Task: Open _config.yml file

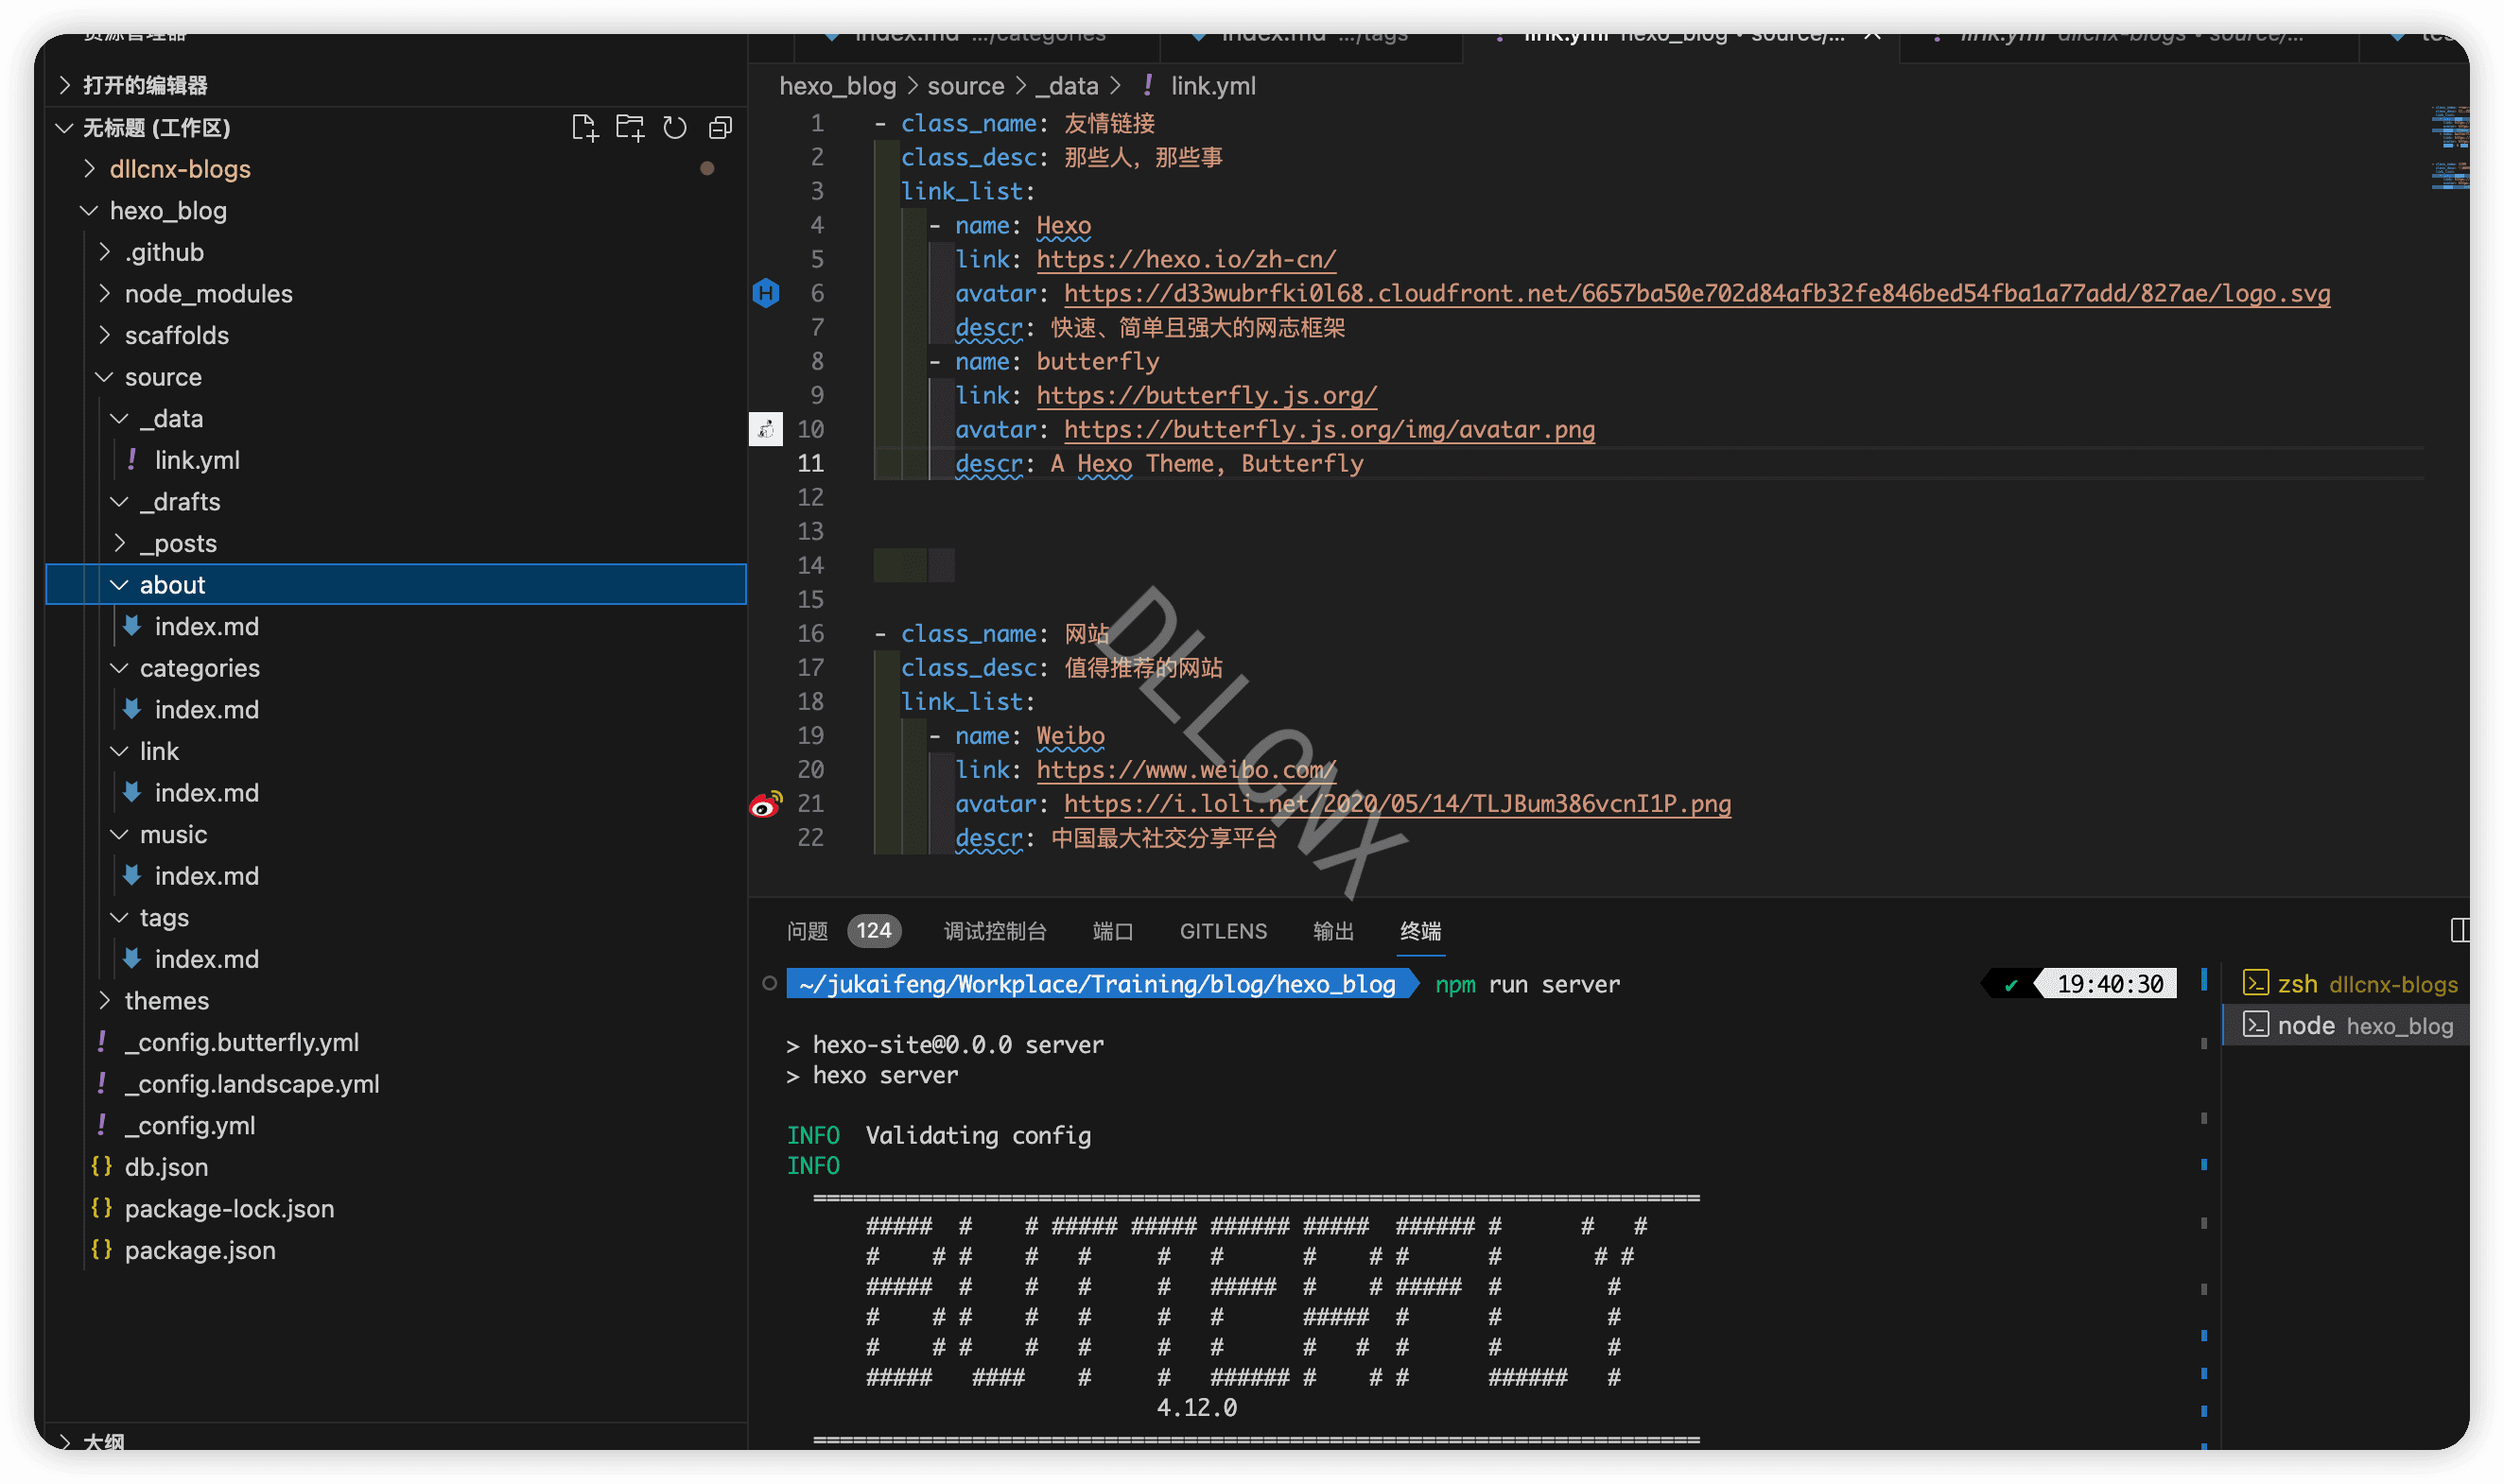Action: (x=189, y=1125)
